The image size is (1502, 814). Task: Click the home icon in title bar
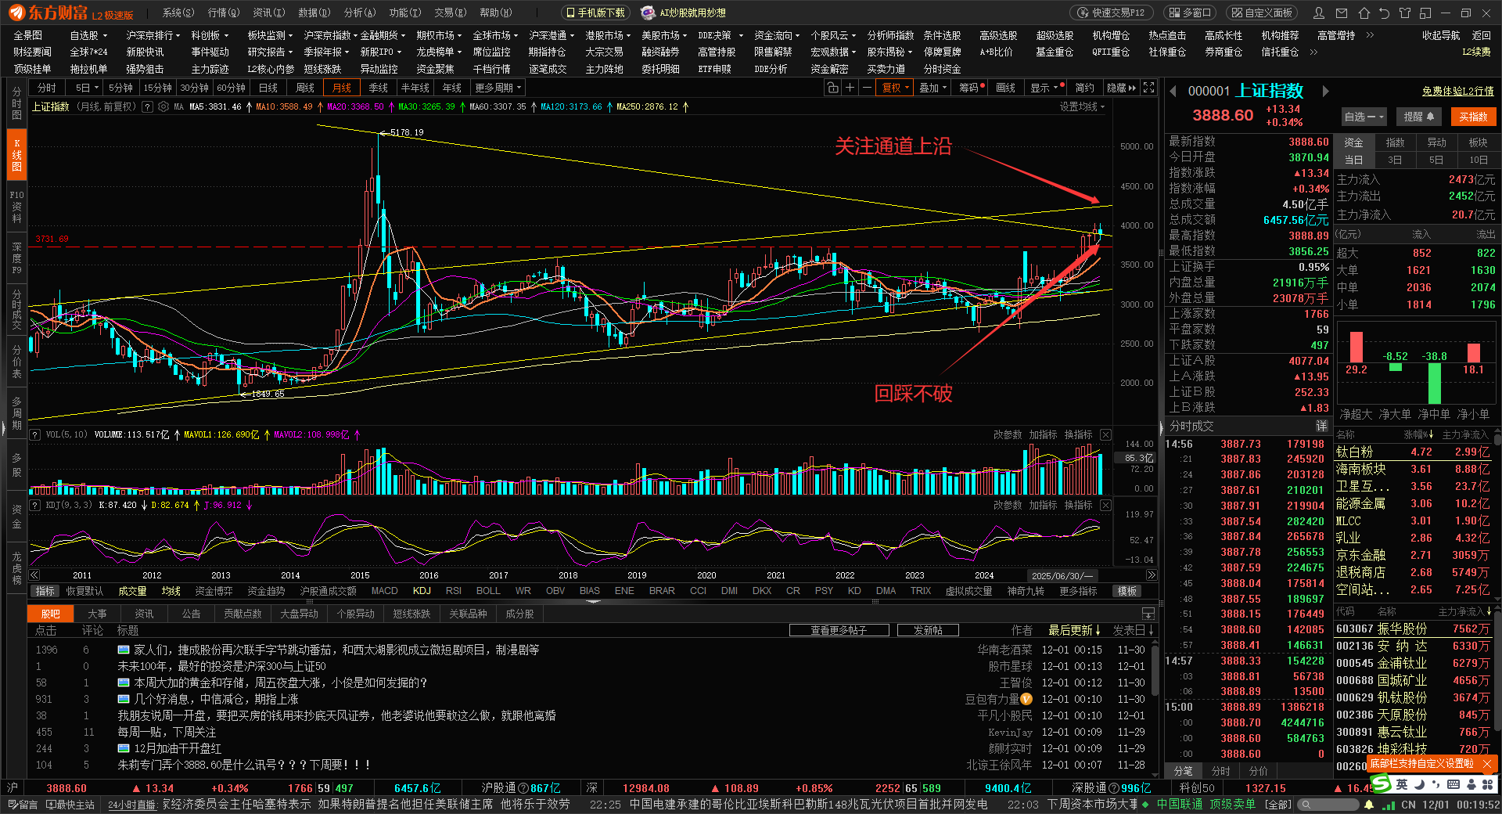point(1364,13)
